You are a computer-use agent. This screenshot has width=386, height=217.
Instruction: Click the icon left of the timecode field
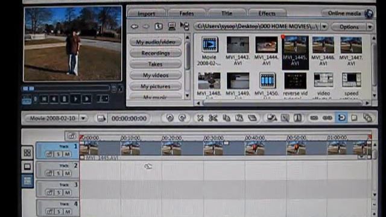click(101, 118)
